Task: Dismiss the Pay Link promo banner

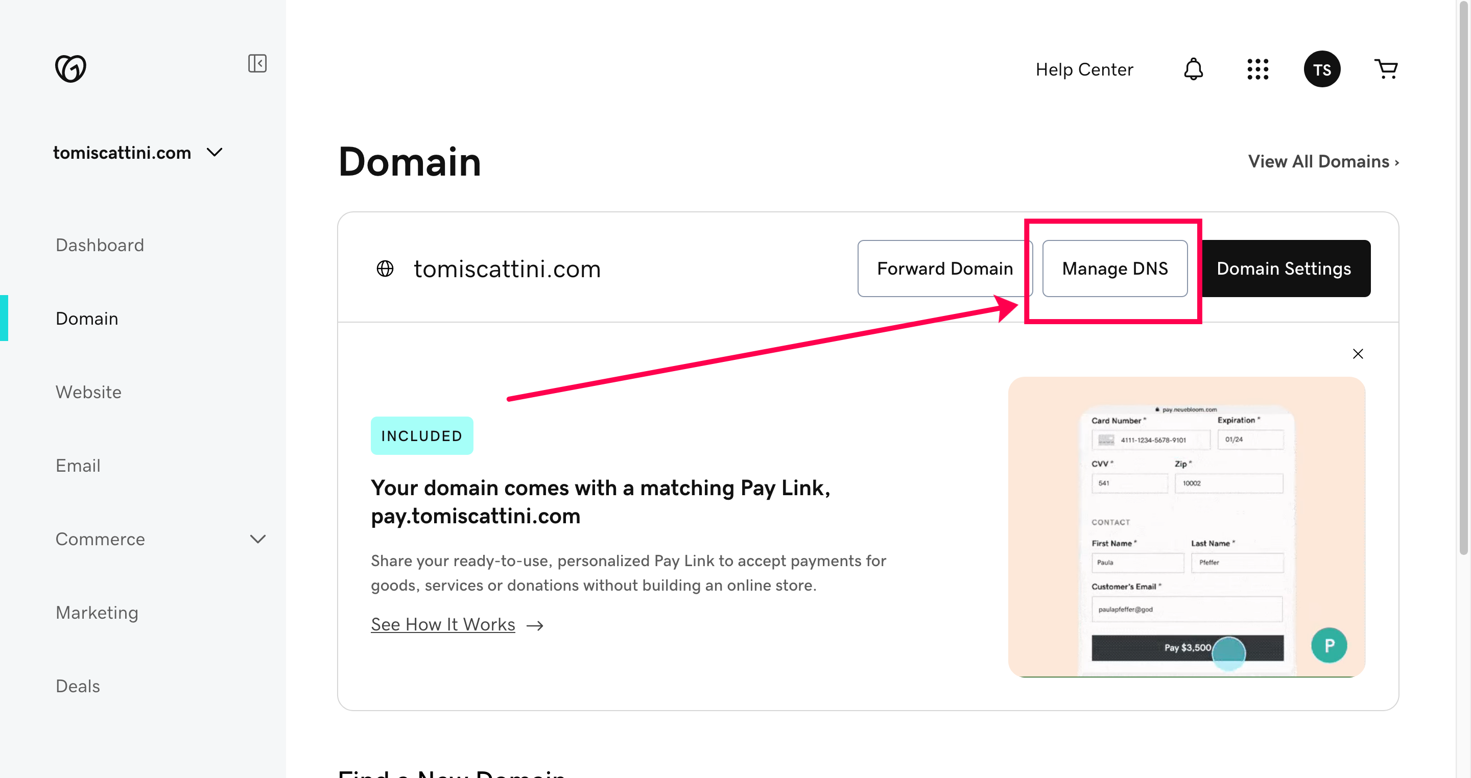Action: pyautogui.click(x=1358, y=354)
